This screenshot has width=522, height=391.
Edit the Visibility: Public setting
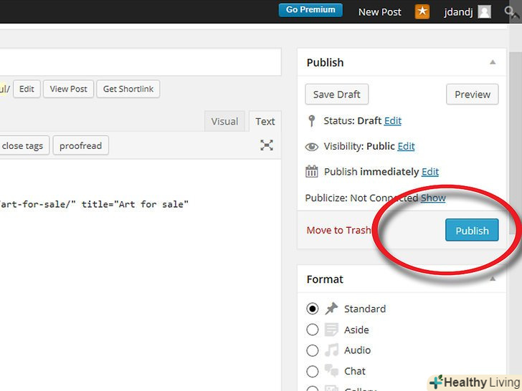coord(406,146)
